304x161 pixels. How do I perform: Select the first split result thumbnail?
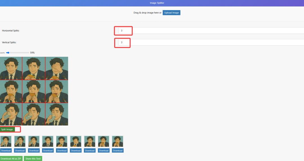click(6, 141)
